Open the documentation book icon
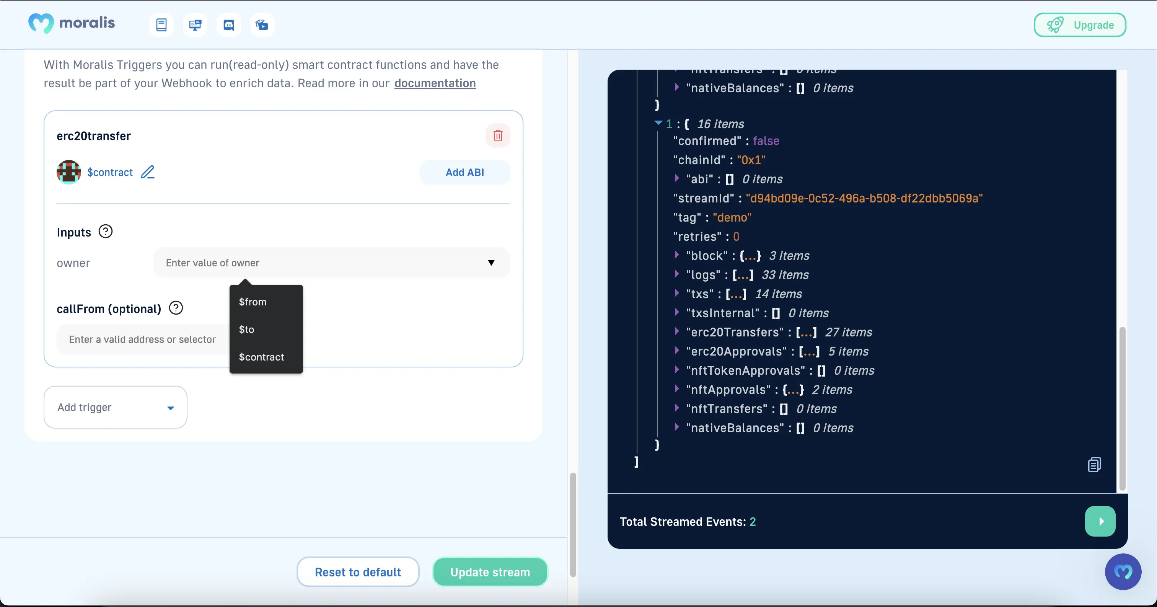The width and height of the screenshot is (1157, 607). pos(161,25)
